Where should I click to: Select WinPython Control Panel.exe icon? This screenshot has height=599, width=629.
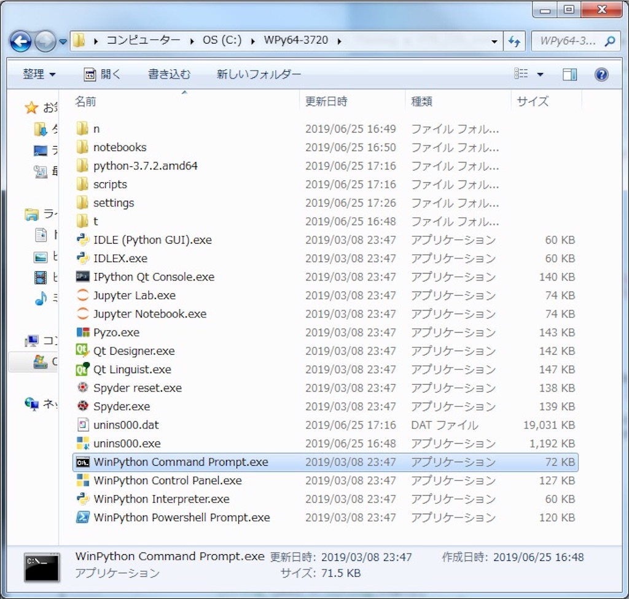tap(82, 481)
